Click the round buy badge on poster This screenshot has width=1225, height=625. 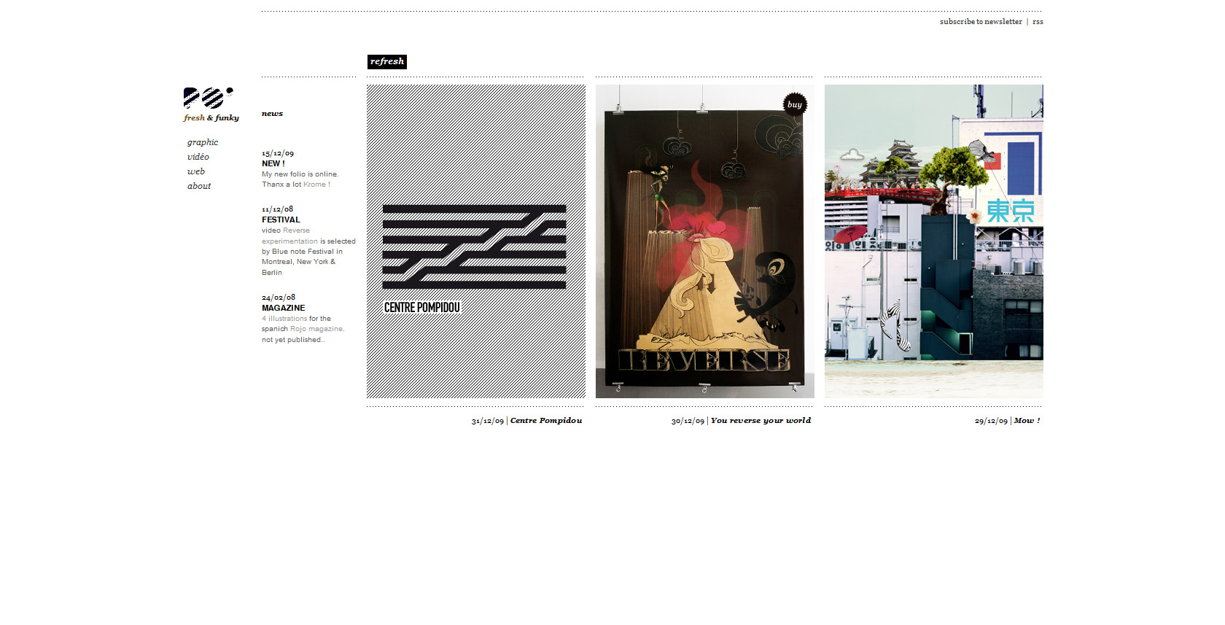point(794,104)
